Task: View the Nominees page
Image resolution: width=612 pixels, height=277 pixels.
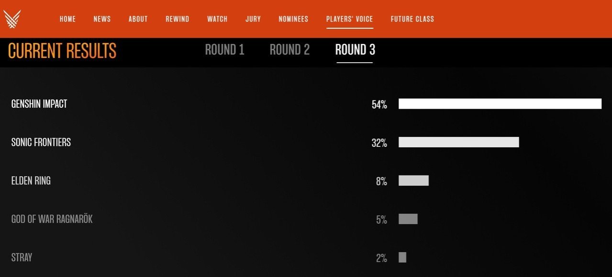Action: coord(293,19)
